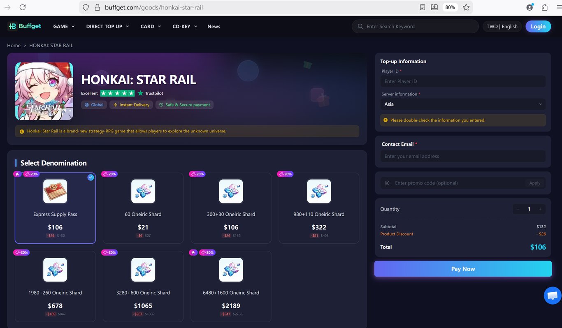Click the 80% zoom level indicator

[x=450, y=7]
